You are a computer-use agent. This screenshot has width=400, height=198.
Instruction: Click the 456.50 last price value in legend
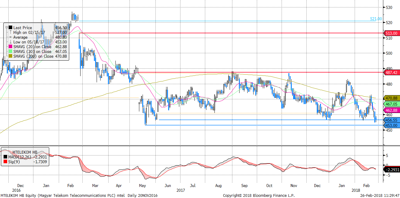pos(61,28)
